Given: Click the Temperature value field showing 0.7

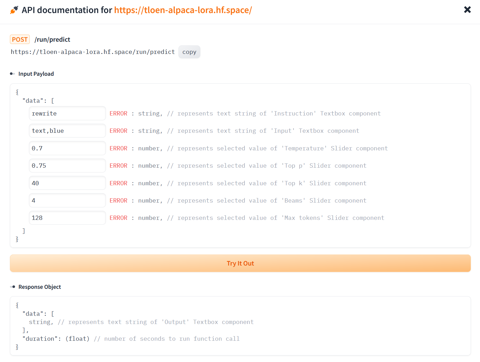Looking at the screenshot, I should pos(67,148).
